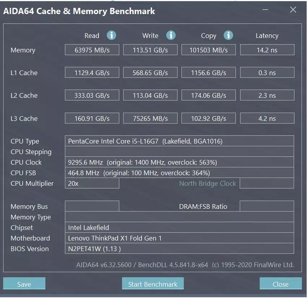Click the Read info icon

(x=111, y=35)
